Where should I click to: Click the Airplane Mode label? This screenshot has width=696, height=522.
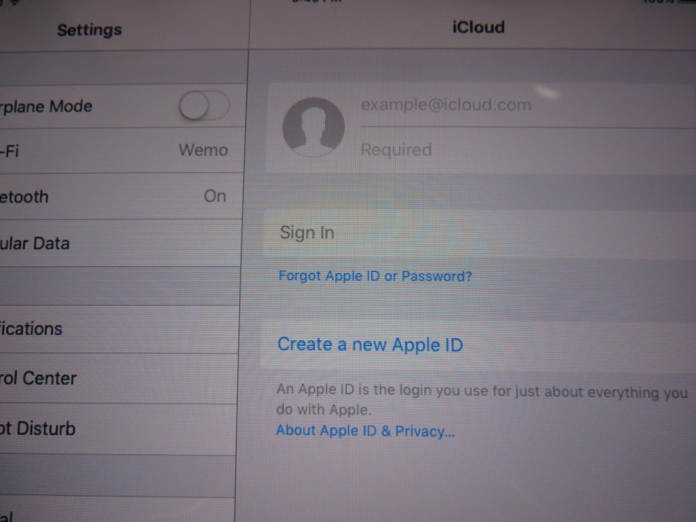pyautogui.click(x=46, y=106)
